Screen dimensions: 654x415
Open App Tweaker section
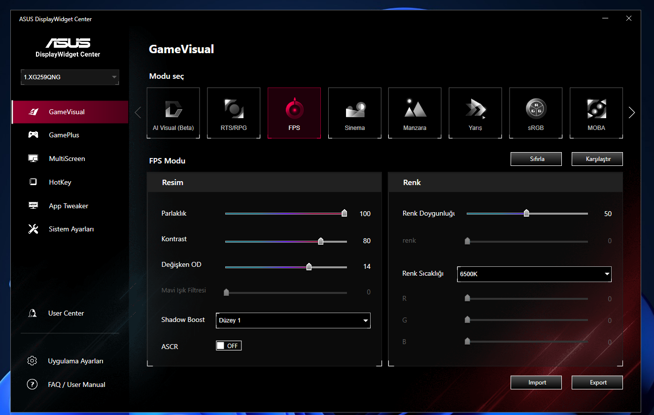coord(69,206)
